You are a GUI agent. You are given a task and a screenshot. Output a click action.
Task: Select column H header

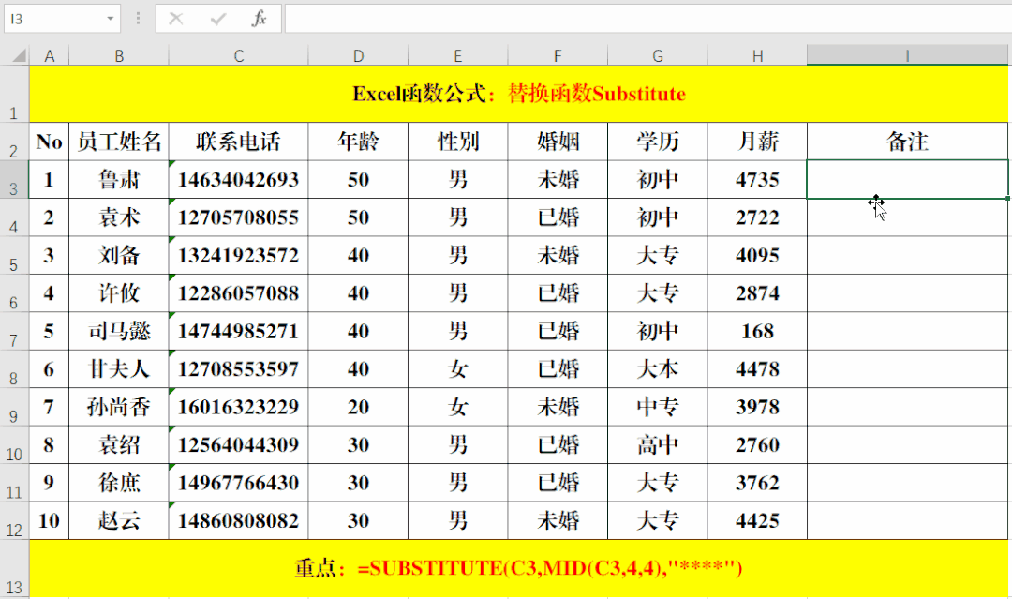click(x=757, y=55)
